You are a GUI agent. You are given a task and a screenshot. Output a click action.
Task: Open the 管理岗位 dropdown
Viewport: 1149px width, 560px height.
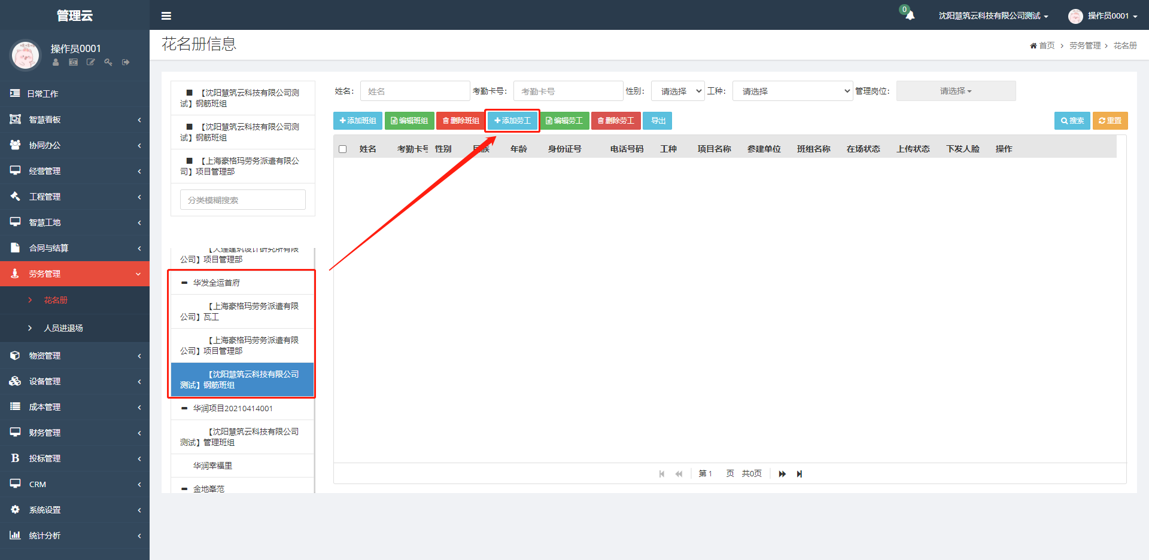click(956, 91)
